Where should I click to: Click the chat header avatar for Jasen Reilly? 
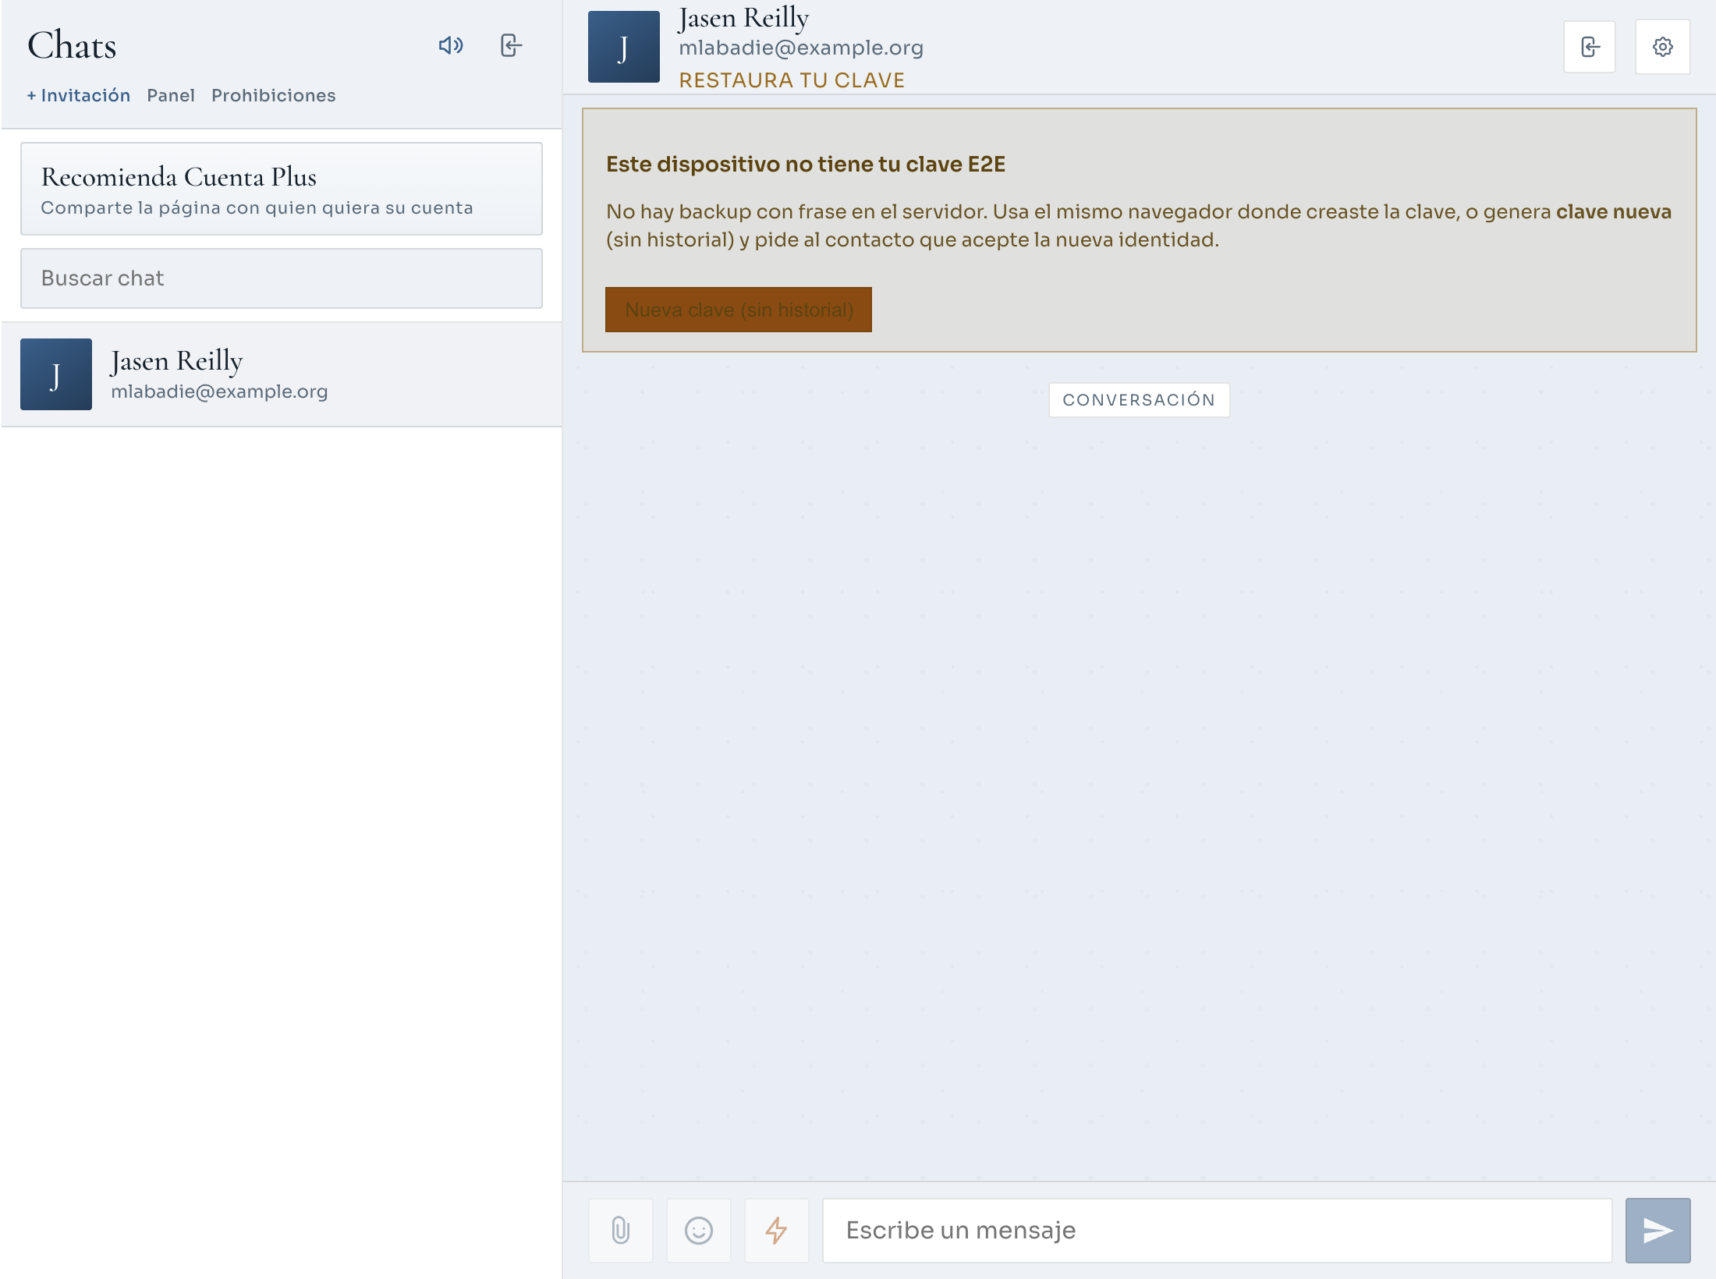(x=624, y=47)
